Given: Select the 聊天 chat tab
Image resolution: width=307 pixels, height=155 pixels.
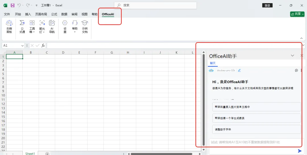Looking at the screenshot, I should pos(213,63).
